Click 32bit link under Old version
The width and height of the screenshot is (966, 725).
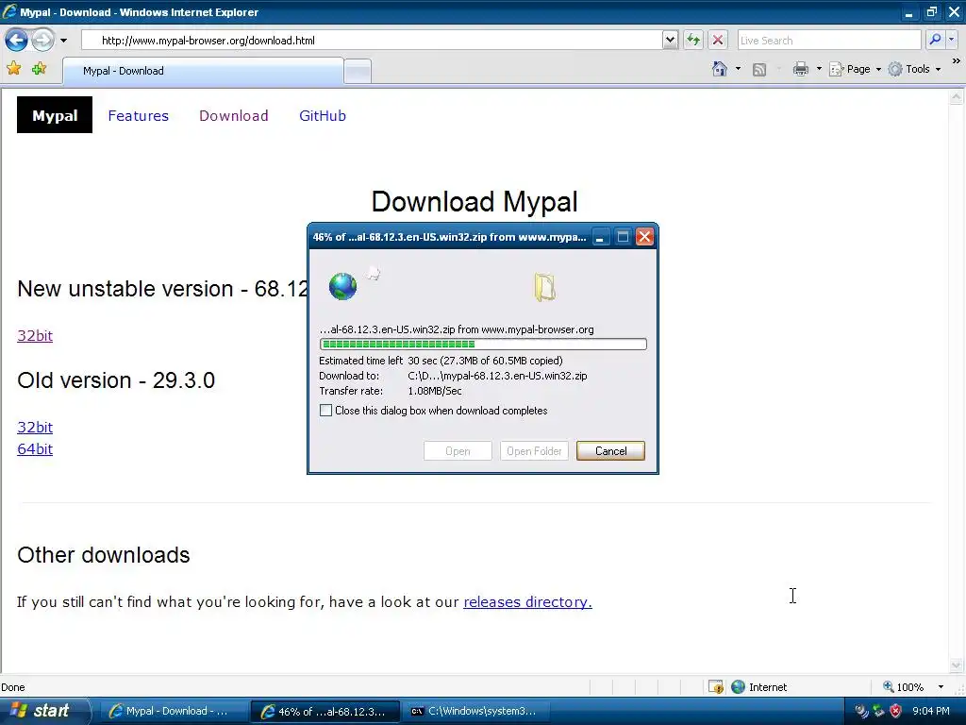[x=35, y=428]
